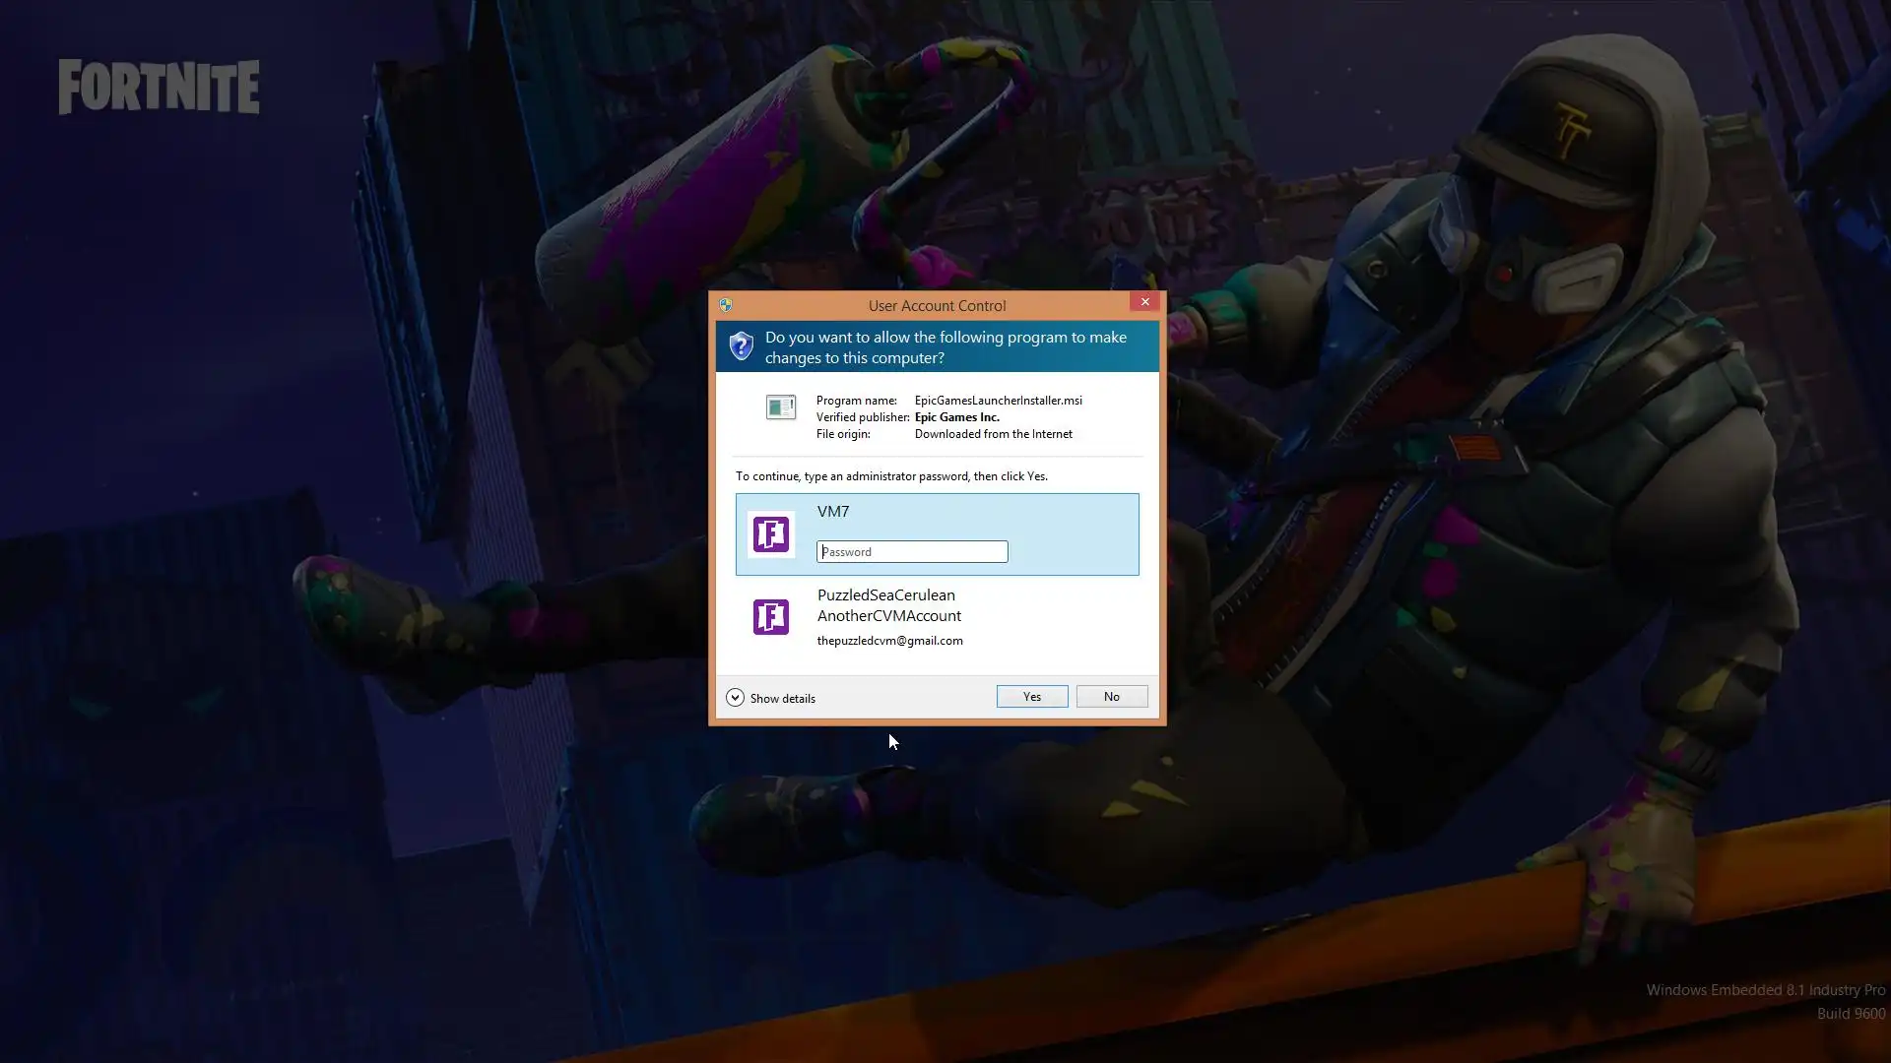Click the blue question-mark shield icon
The height and width of the screenshot is (1063, 1891).
point(741,346)
